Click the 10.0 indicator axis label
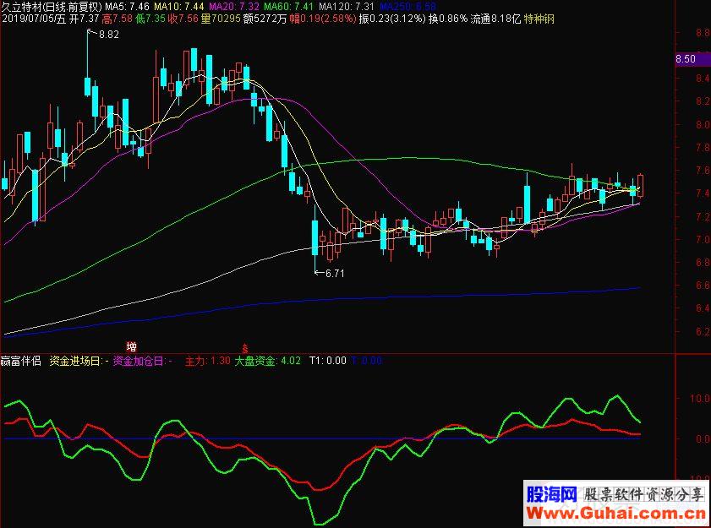 (x=700, y=399)
